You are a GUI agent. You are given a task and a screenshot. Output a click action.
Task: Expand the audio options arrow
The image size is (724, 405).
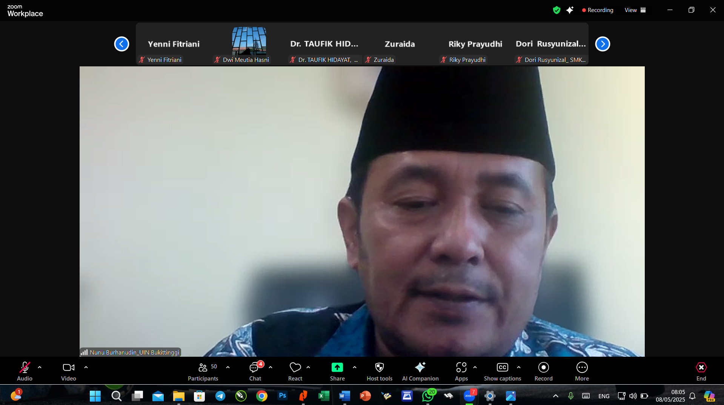[40, 367]
